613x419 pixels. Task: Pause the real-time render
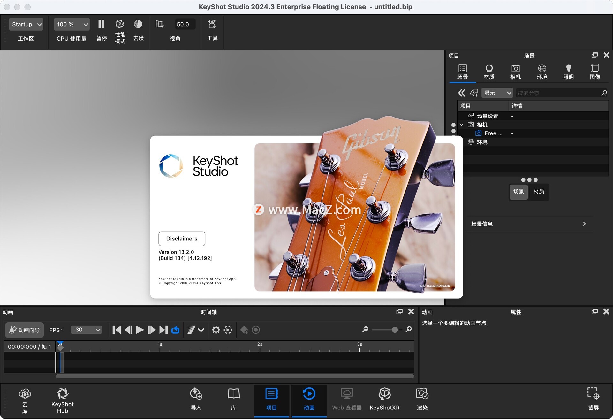[101, 24]
